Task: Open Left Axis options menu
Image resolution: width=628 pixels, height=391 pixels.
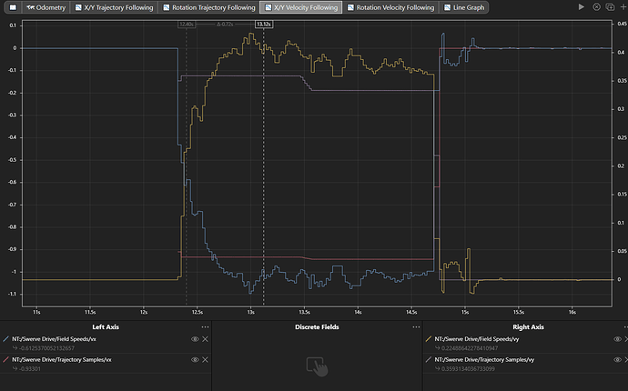Action: coord(205,327)
